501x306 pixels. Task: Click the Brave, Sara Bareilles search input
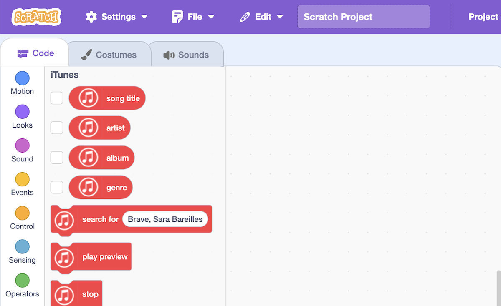165,219
